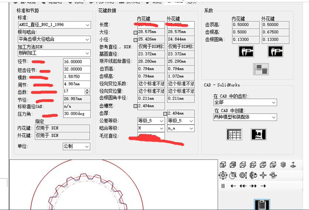This screenshot has width=309, height=210.
Task: Click the 节径 value 26.987mm
Action: coord(77,99)
